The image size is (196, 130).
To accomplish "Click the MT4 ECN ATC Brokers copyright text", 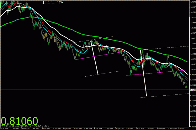I will [x=25, y=126].
